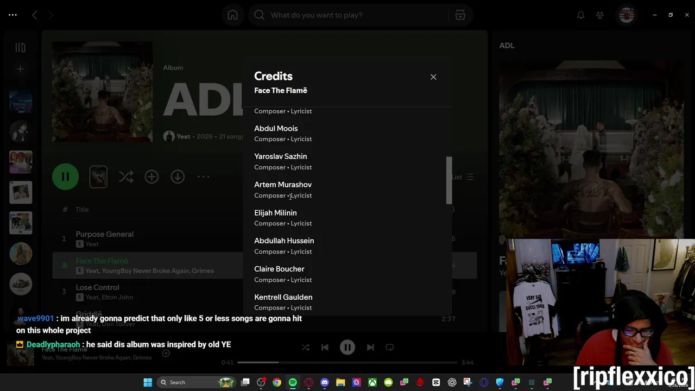Open the notifications bell
The height and width of the screenshot is (391, 695).
(x=580, y=15)
